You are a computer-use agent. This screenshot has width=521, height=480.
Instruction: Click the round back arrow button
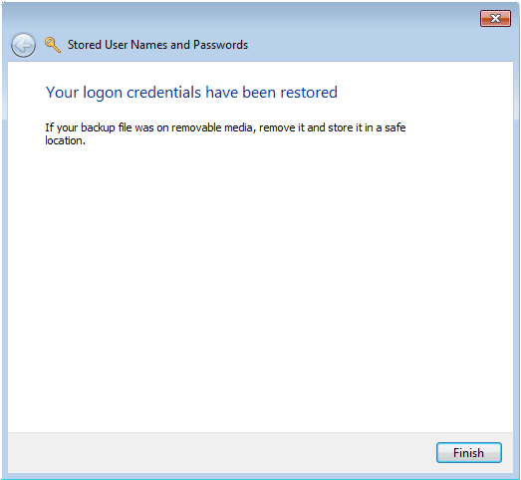(23, 45)
